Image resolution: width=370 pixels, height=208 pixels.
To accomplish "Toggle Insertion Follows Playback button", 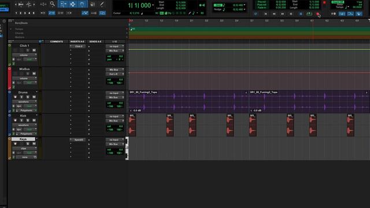I will 69,13.
